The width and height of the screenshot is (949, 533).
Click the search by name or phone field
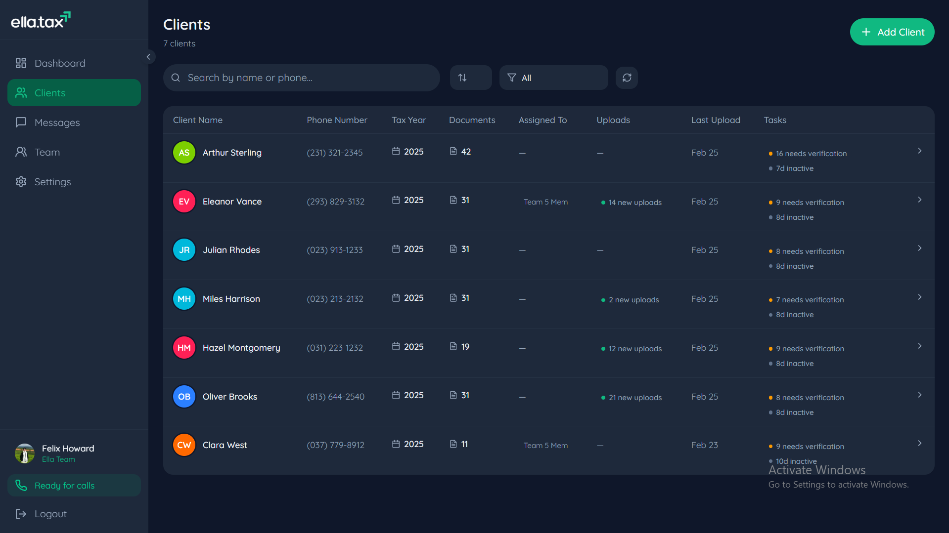[301, 78]
